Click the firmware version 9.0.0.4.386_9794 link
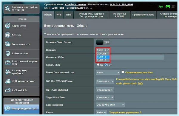 click(x=121, y=4)
